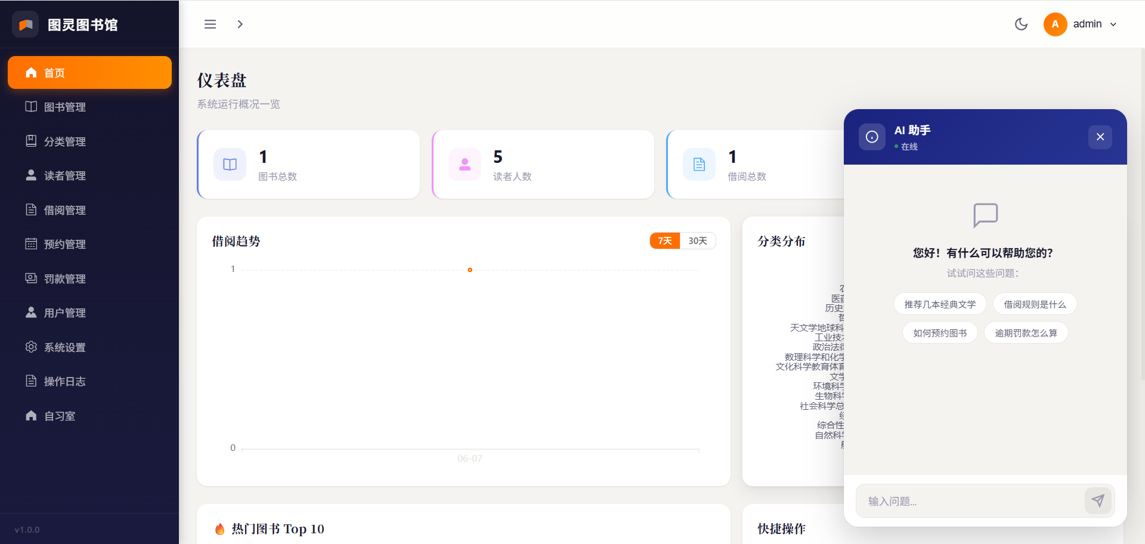Viewport: 1145px width, 544px height.
Task: Click the v1.0.0 version text
Action: tap(27, 530)
